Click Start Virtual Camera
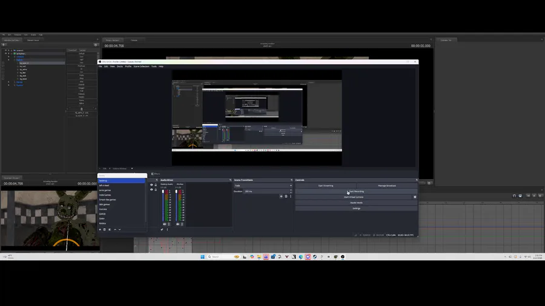 (354, 197)
